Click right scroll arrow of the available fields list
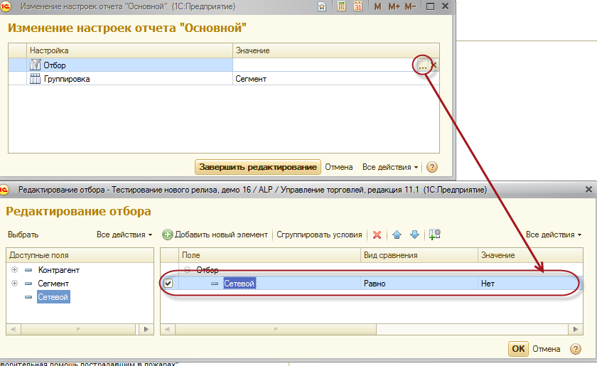The width and height of the screenshot is (597, 366). click(146, 330)
